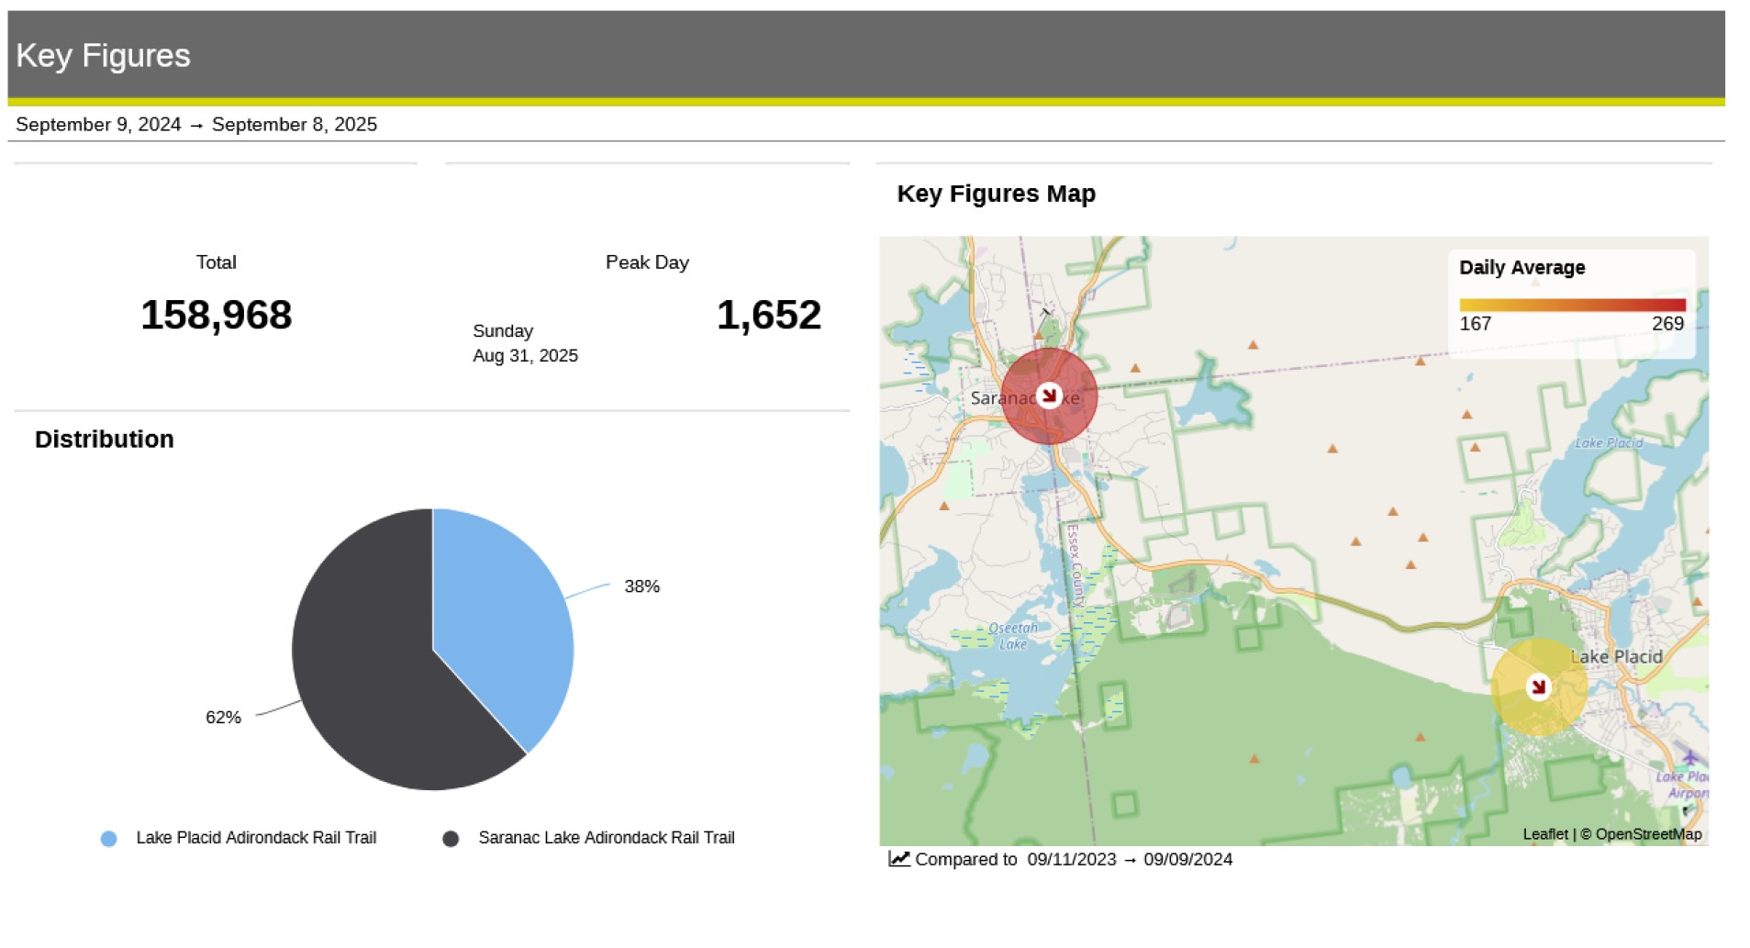Click the trend chart icon beside Compared to
Viewport: 1750px width, 948px height.
[898, 859]
